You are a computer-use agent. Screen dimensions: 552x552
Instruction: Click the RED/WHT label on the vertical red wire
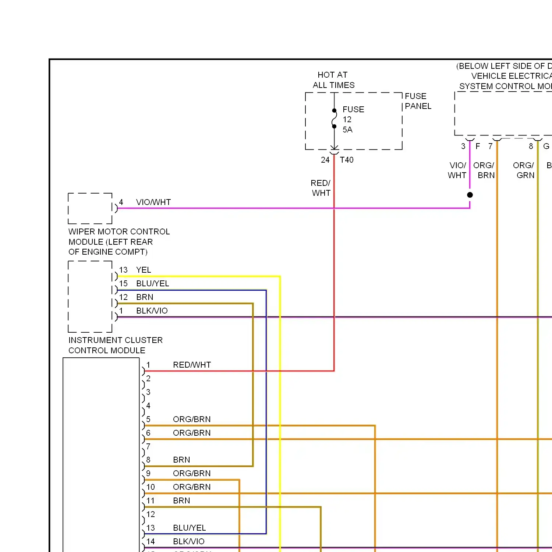[x=321, y=188]
